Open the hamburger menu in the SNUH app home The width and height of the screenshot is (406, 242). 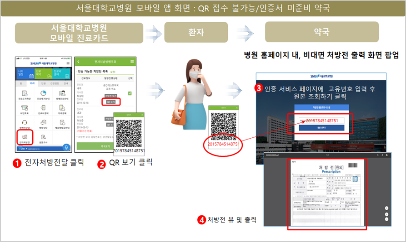point(68,63)
